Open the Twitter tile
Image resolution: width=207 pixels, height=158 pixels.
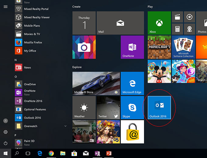point(108,107)
